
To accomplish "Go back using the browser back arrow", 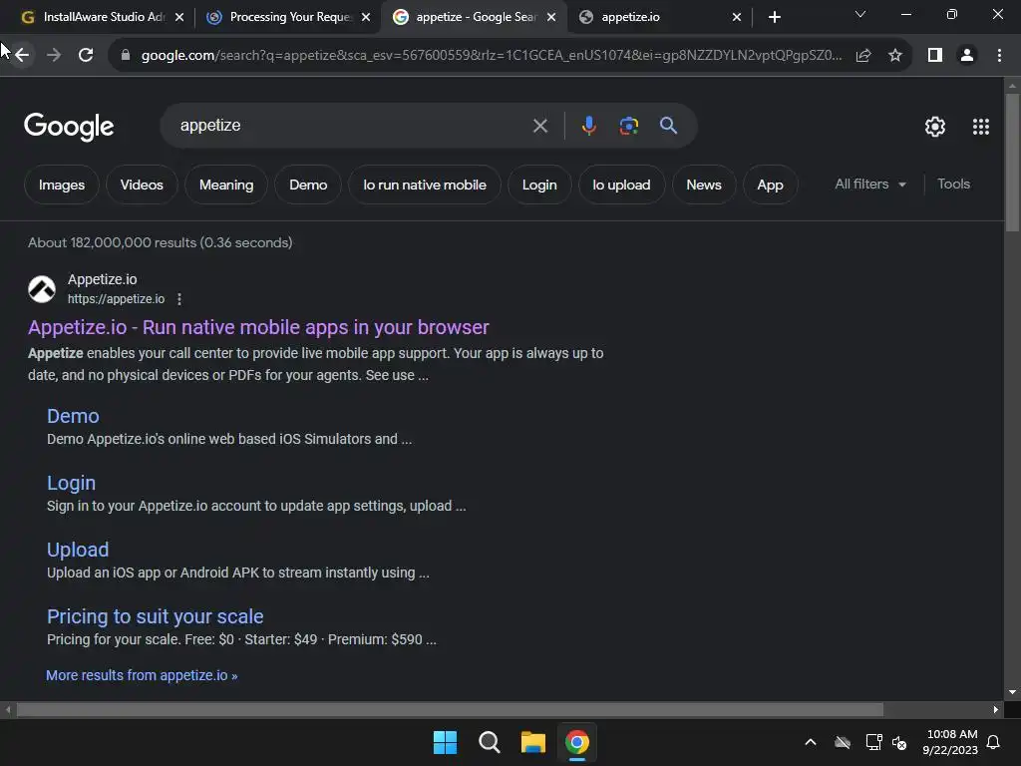I will click(x=22, y=56).
